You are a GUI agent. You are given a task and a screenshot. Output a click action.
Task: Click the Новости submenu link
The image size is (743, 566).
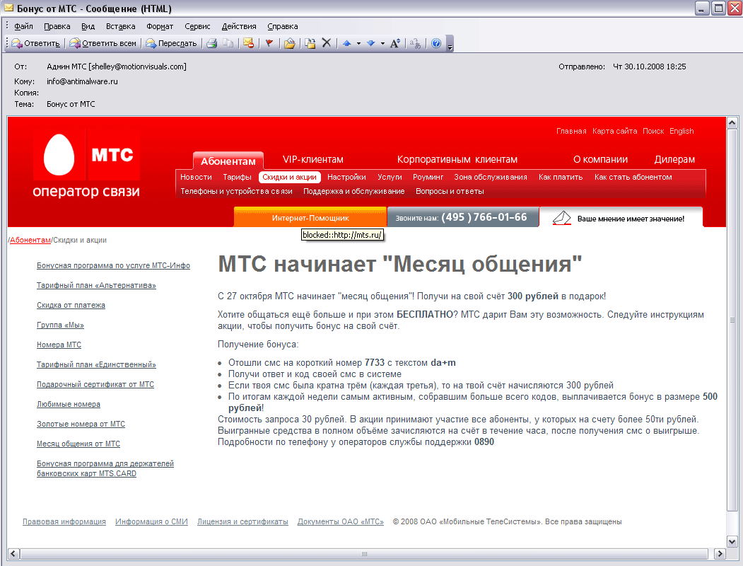point(196,177)
